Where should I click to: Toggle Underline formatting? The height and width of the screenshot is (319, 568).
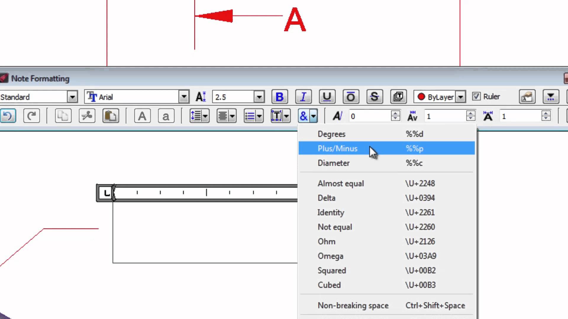[x=327, y=97]
